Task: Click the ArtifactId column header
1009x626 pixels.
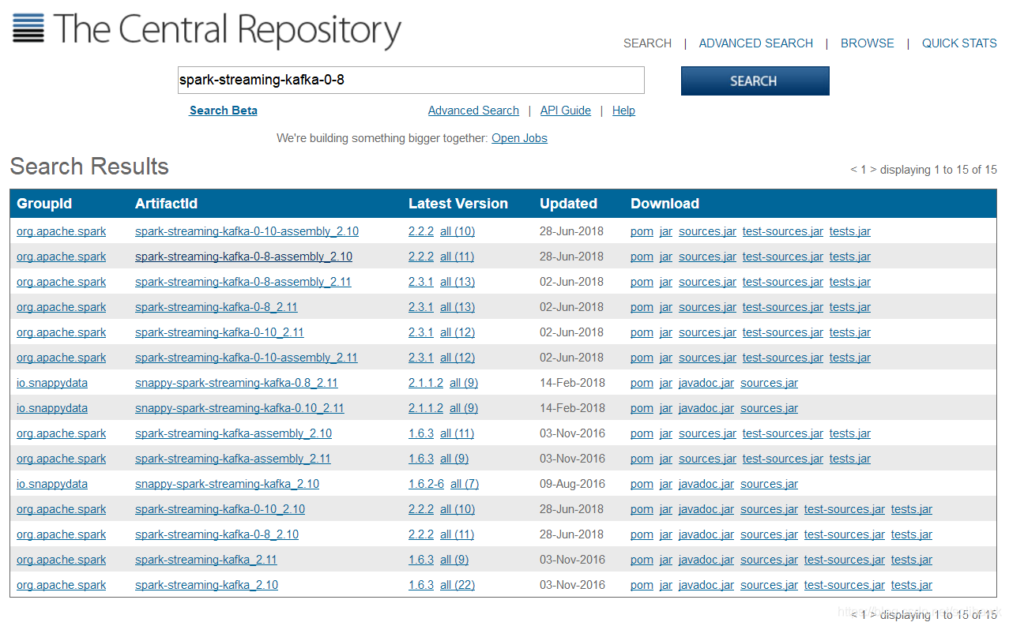Action: [166, 204]
